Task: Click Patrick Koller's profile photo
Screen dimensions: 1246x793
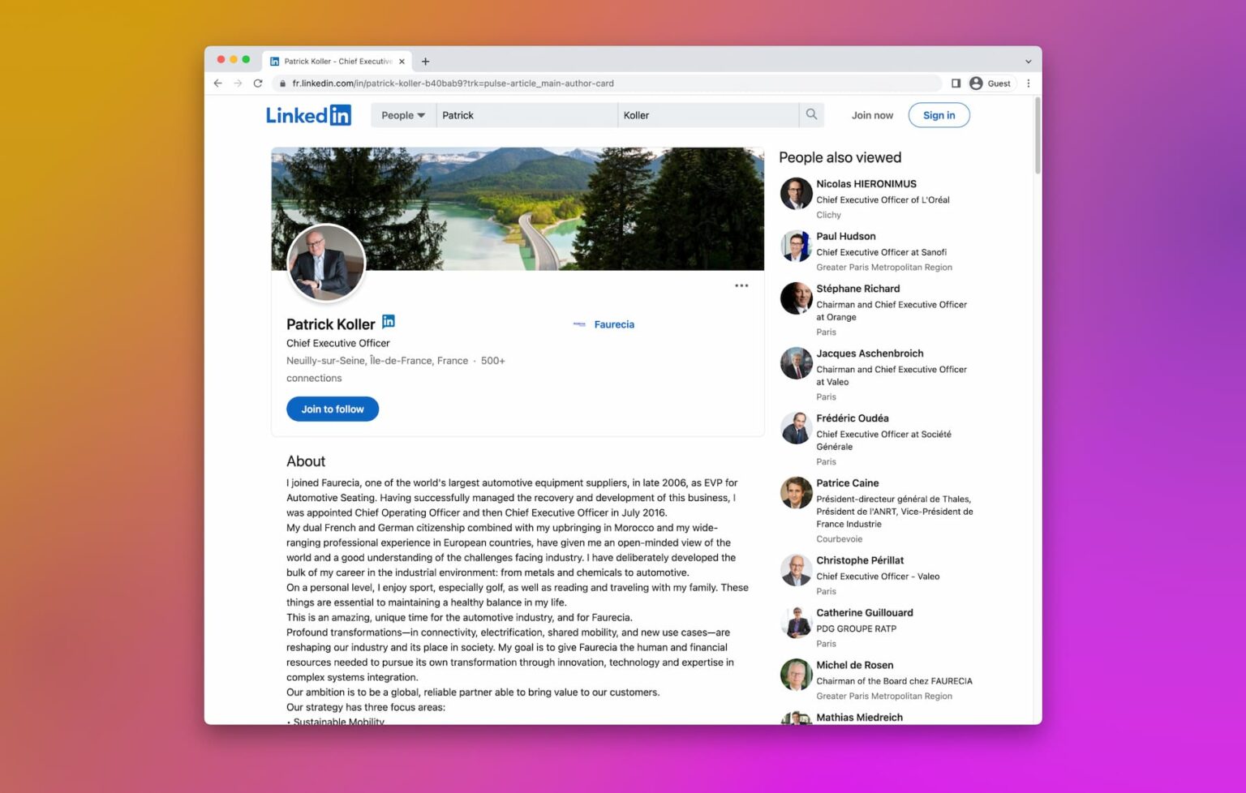Action: (x=326, y=264)
